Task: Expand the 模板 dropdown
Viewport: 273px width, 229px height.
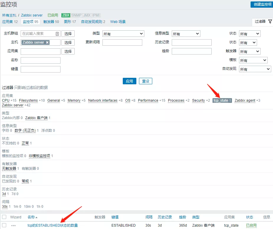Action: pos(253,60)
